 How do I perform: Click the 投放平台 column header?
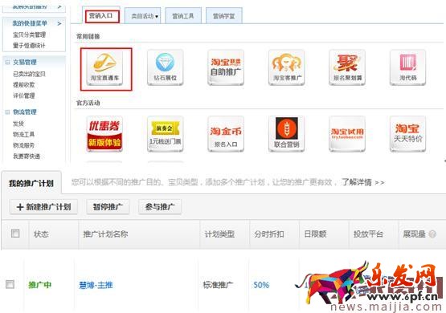point(368,234)
